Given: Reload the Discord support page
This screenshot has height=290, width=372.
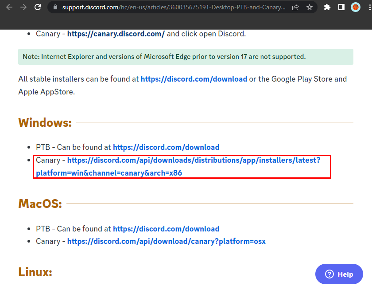Looking at the screenshot, I should coord(38,7).
